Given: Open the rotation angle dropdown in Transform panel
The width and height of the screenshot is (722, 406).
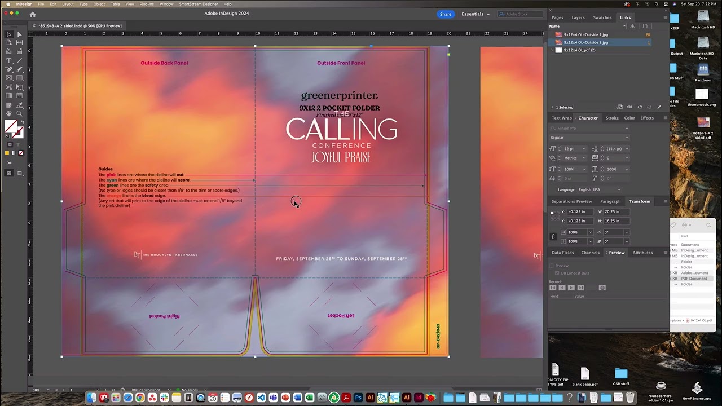Looking at the screenshot, I should click(x=627, y=232).
